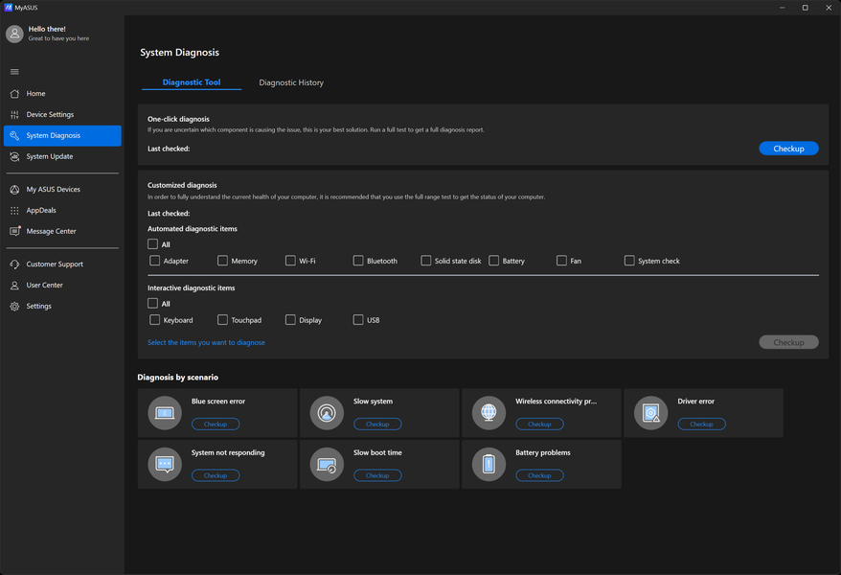Switch to the Diagnostic History tab
Screen dimensions: 841x575
coord(291,82)
